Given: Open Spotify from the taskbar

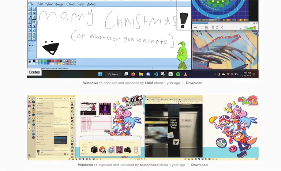Looking at the screenshot, I should click(178, 74).
